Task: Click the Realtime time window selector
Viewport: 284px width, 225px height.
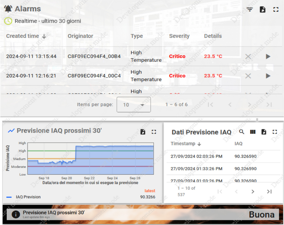Action: [x=42, y=21]
